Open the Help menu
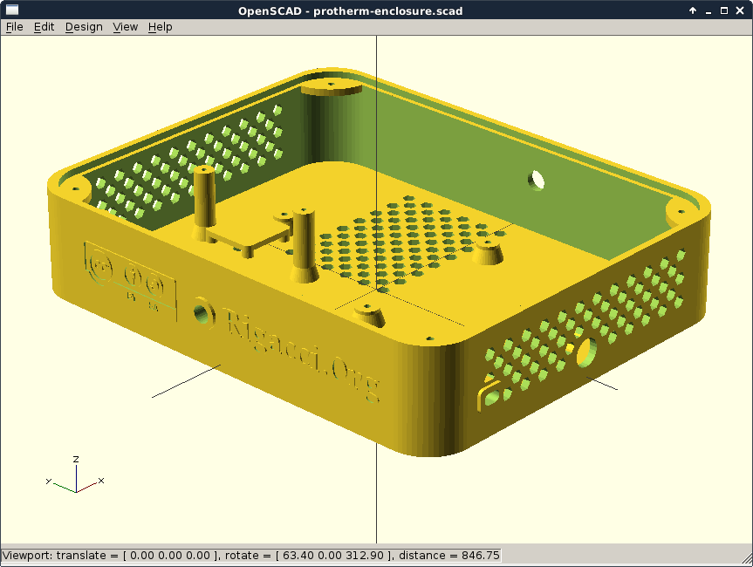Viewport: 753px width, 567px height. point(160,27)
